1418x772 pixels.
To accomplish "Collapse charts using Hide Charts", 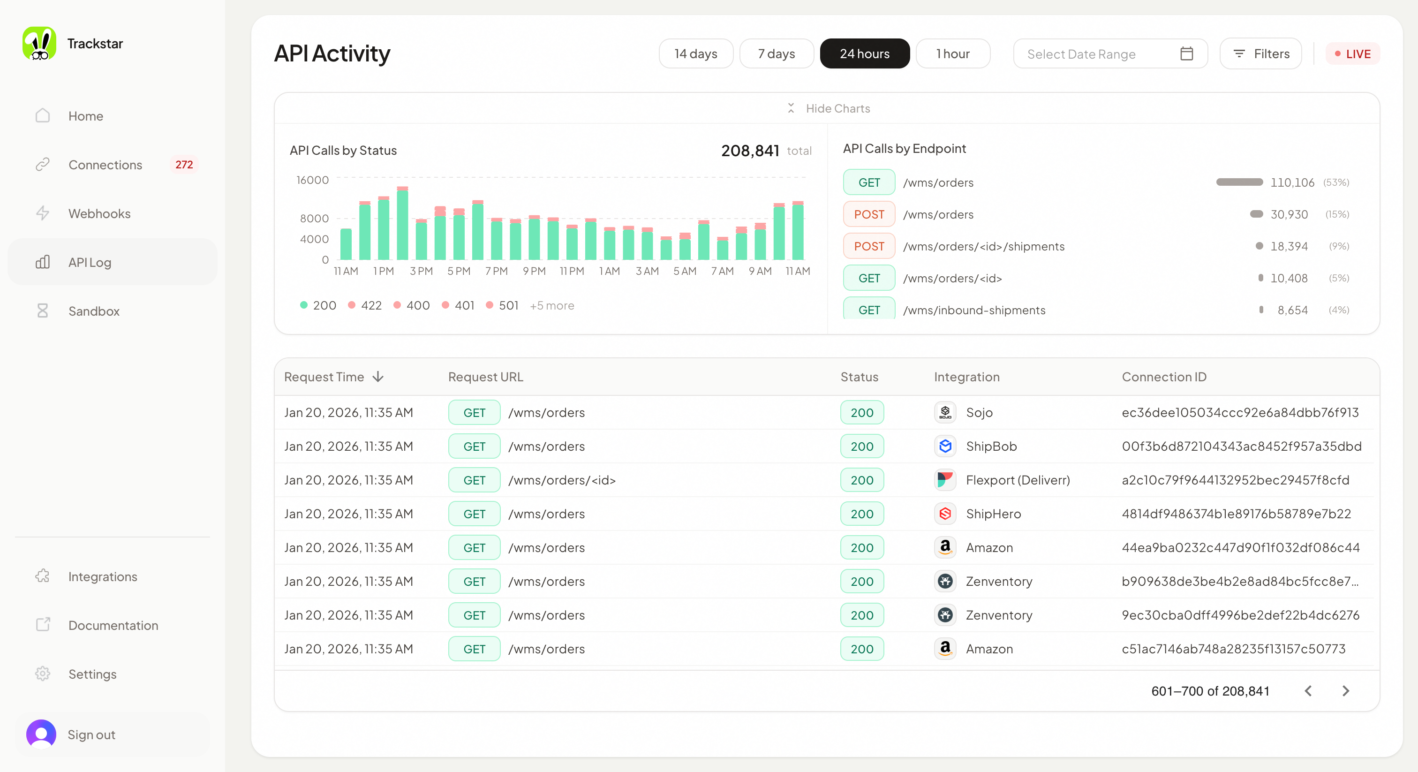I will [828, 108].
